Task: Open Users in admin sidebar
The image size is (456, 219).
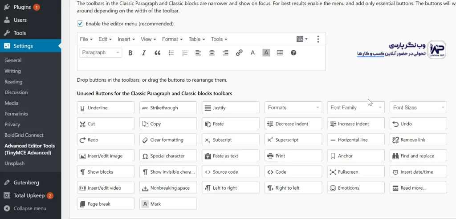Action: 31,20
